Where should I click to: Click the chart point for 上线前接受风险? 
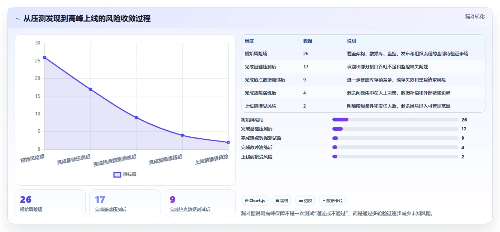[x=228, y=142]
